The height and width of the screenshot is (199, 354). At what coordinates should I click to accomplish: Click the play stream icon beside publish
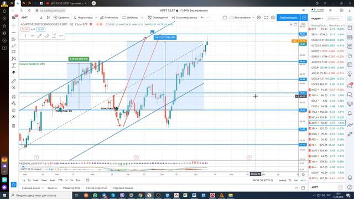coord(304,18)
